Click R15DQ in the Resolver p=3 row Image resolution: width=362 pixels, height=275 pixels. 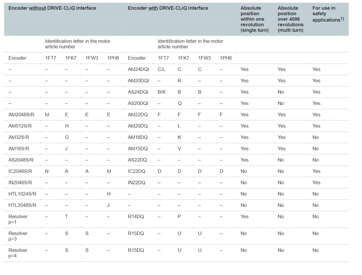[x=136, y=234]
